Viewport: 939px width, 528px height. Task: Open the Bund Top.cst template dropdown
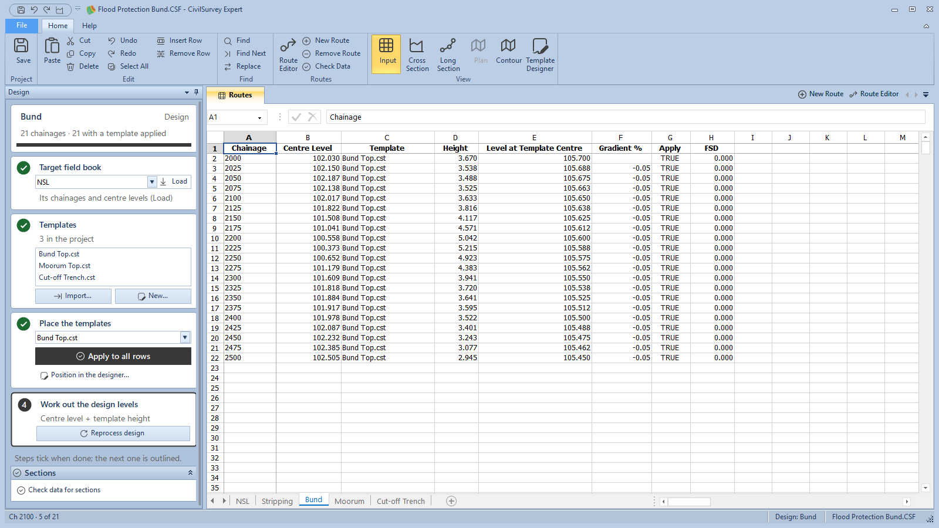point(185,337)
